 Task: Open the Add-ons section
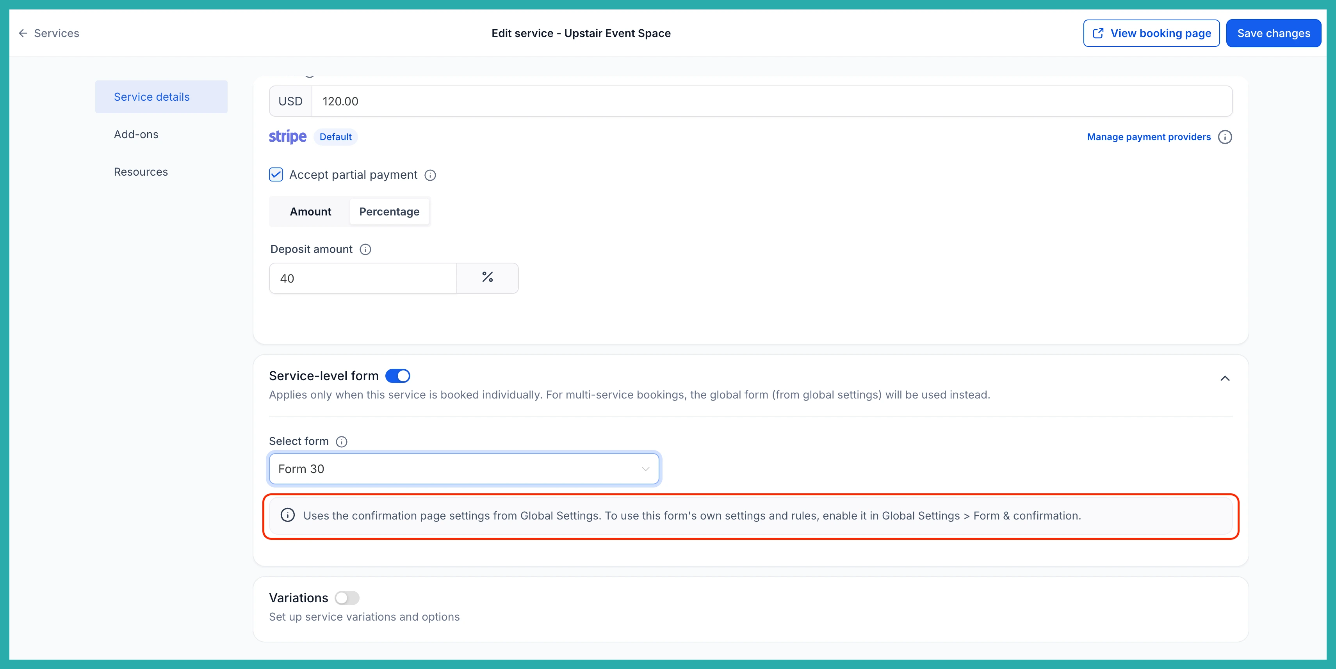coord(136,134)
